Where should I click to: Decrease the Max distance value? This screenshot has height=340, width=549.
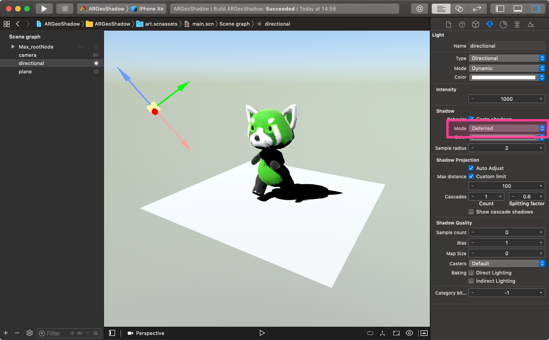[x=472, y=186]
